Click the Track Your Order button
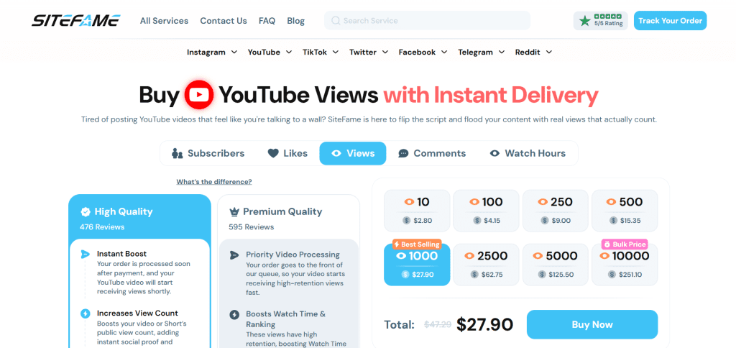This screenshot has width=736, height=348. tap(671, 21)
